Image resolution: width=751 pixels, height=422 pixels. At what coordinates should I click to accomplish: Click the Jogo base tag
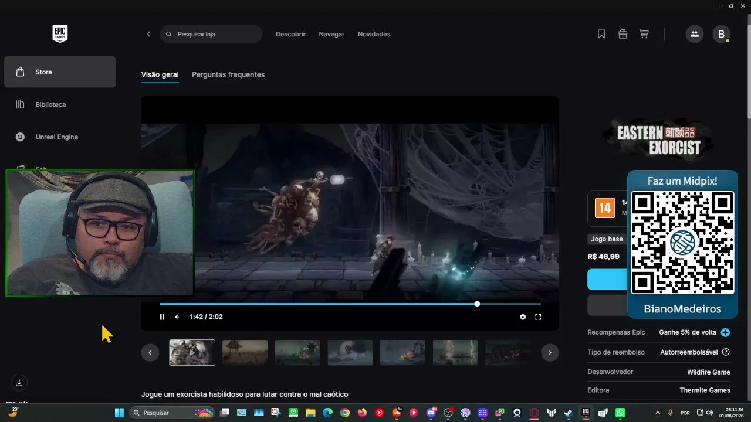(607, 239)
